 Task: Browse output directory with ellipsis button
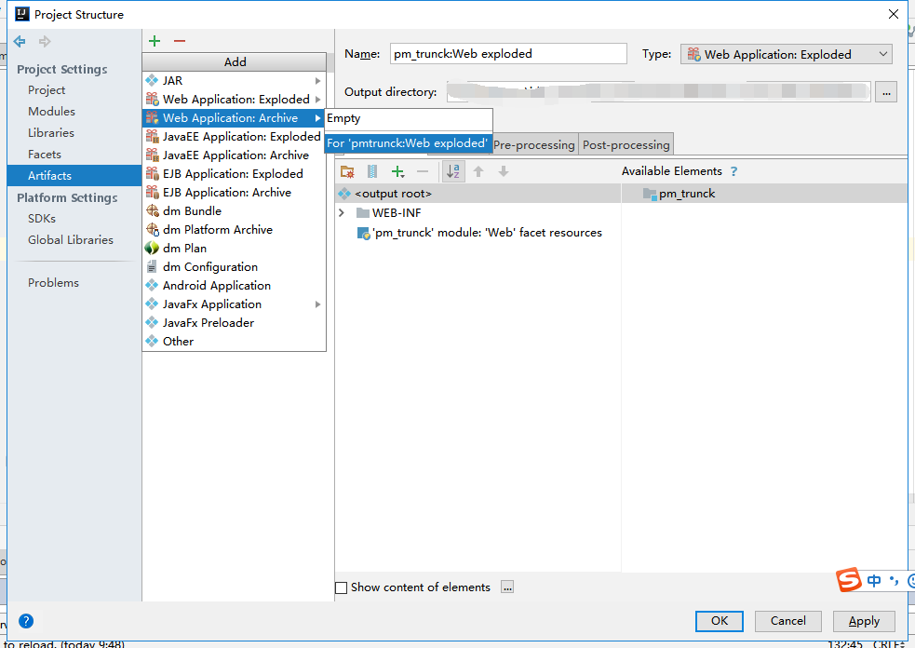pos(886,92)
